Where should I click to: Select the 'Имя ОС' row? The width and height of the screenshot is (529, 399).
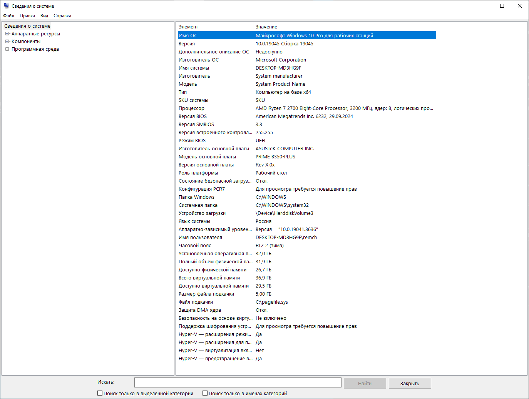click(307, 35)
